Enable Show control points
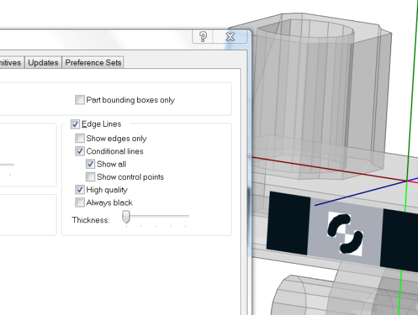This screenshot has width=418, height=315. (x=91, y=177)
